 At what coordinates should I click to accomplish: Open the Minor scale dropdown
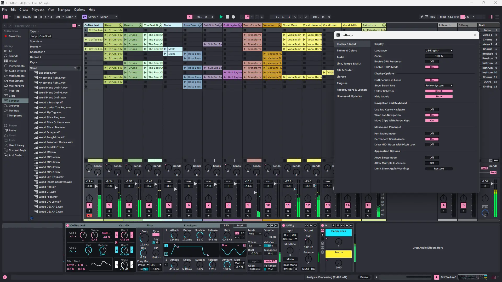point(109,17)
